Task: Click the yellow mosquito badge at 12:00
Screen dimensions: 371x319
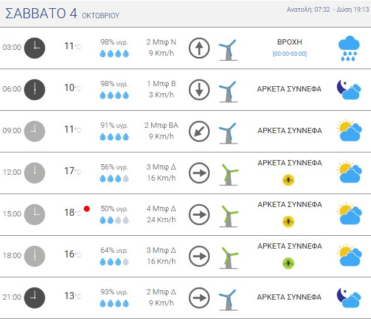Action: coord(289,179)
